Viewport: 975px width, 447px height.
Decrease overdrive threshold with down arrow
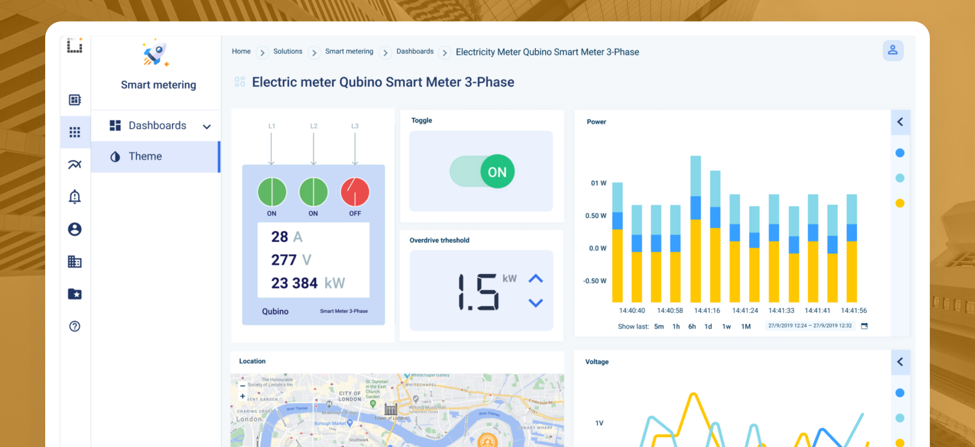(535, 303)
